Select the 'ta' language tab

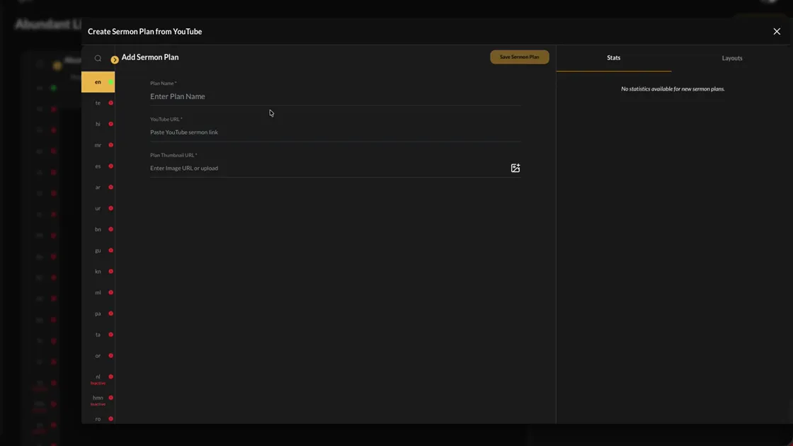click(98, 335)
